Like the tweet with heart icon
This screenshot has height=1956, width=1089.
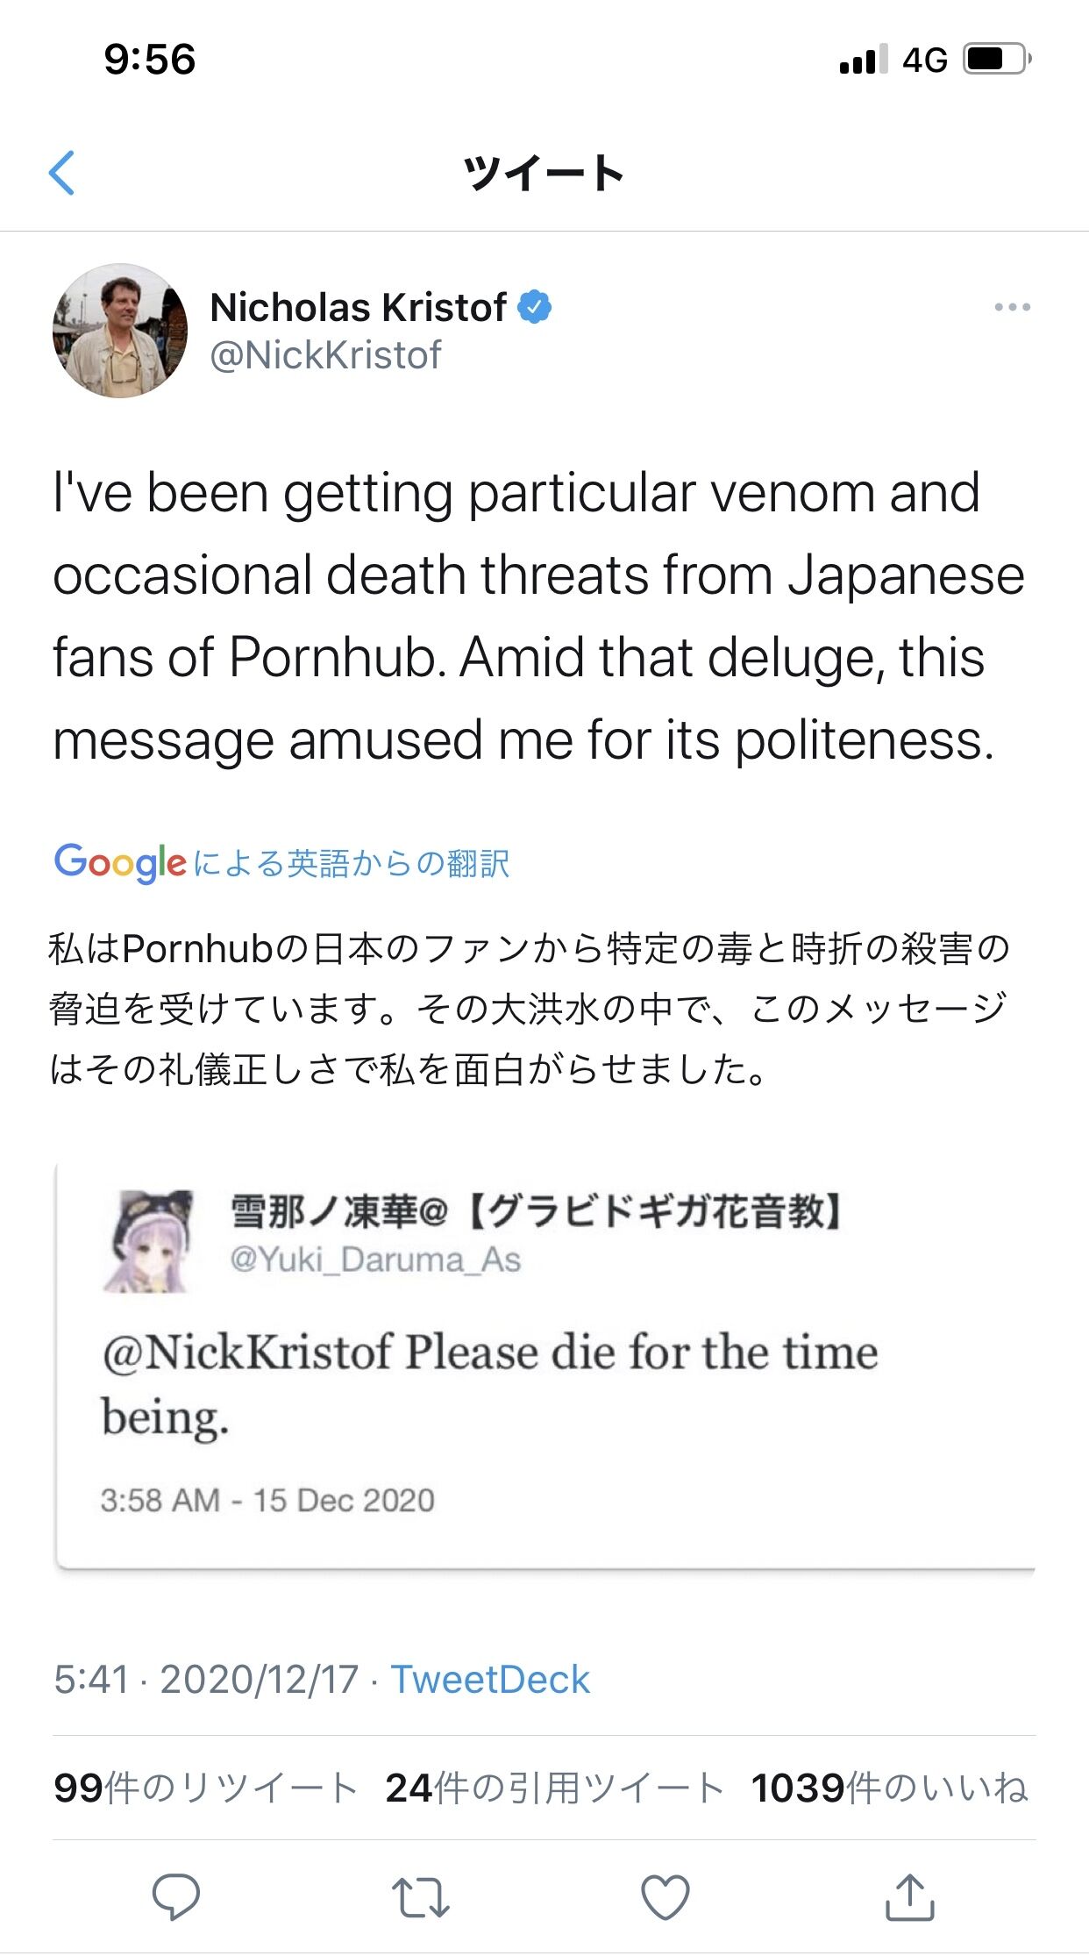665,1897
